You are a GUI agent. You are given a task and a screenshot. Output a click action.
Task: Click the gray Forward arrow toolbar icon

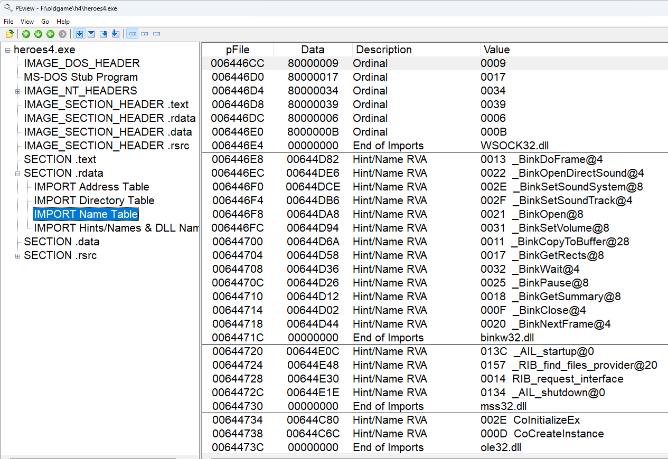62,34
